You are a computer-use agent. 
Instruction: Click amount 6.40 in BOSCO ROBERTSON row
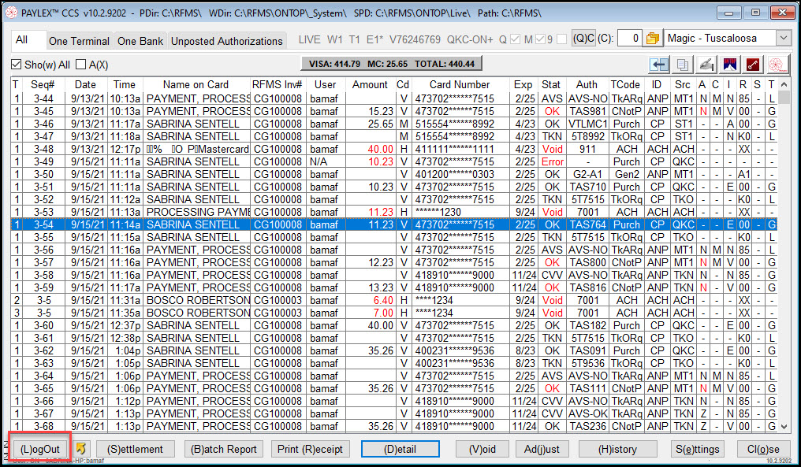[383, 300]
